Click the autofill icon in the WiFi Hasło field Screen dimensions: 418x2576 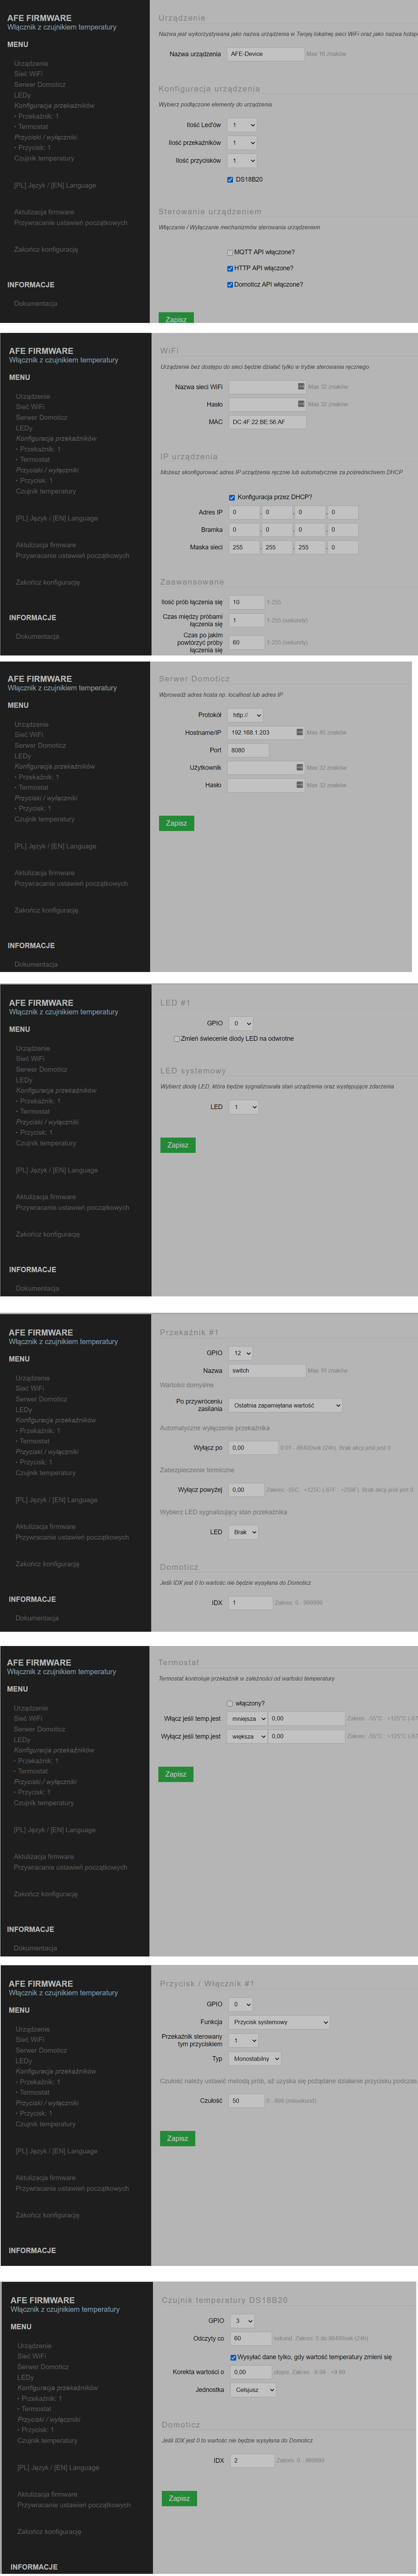(x=301, y=404)
